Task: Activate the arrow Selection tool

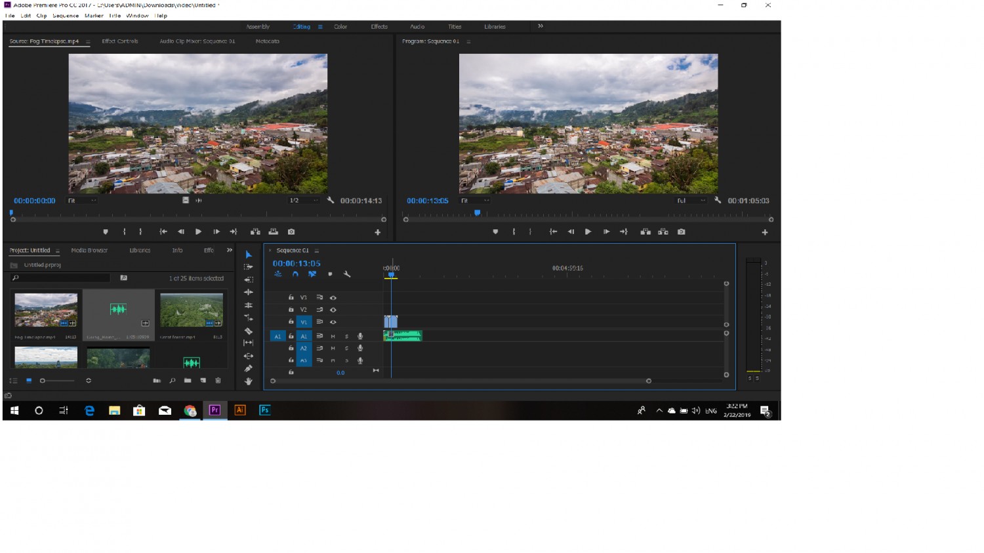Action: [x=249, y=254]
